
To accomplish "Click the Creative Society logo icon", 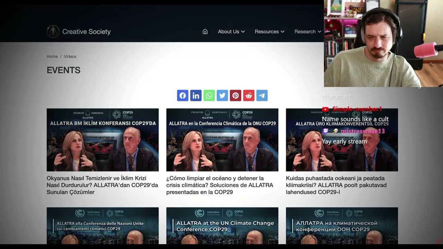I will (53, 31).
